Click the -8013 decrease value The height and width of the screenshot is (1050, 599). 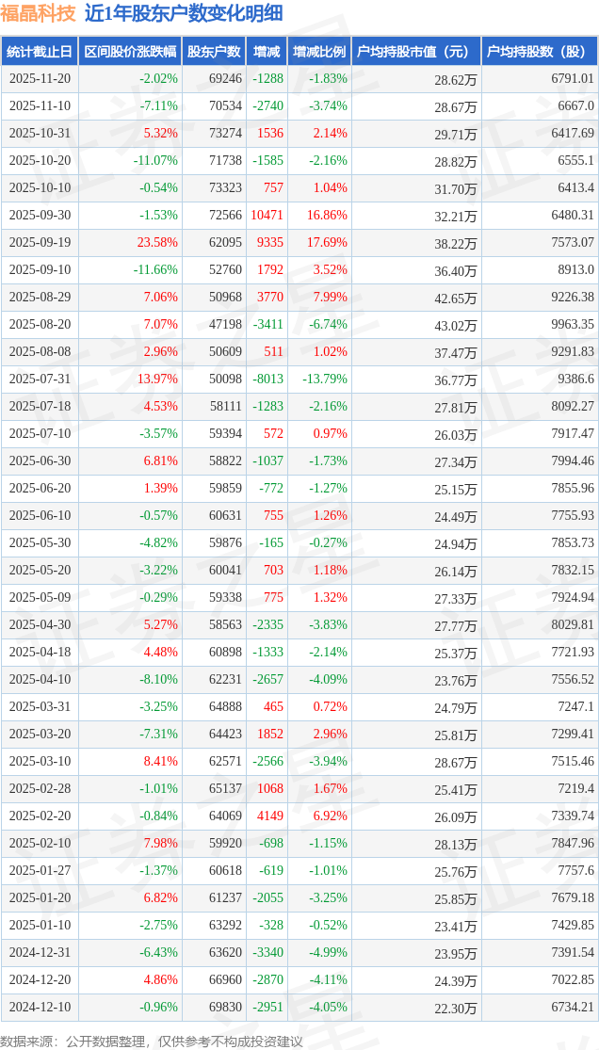[x=267, y=380]
